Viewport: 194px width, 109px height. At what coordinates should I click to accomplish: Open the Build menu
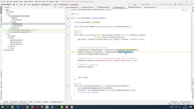(x=36, y=2)
